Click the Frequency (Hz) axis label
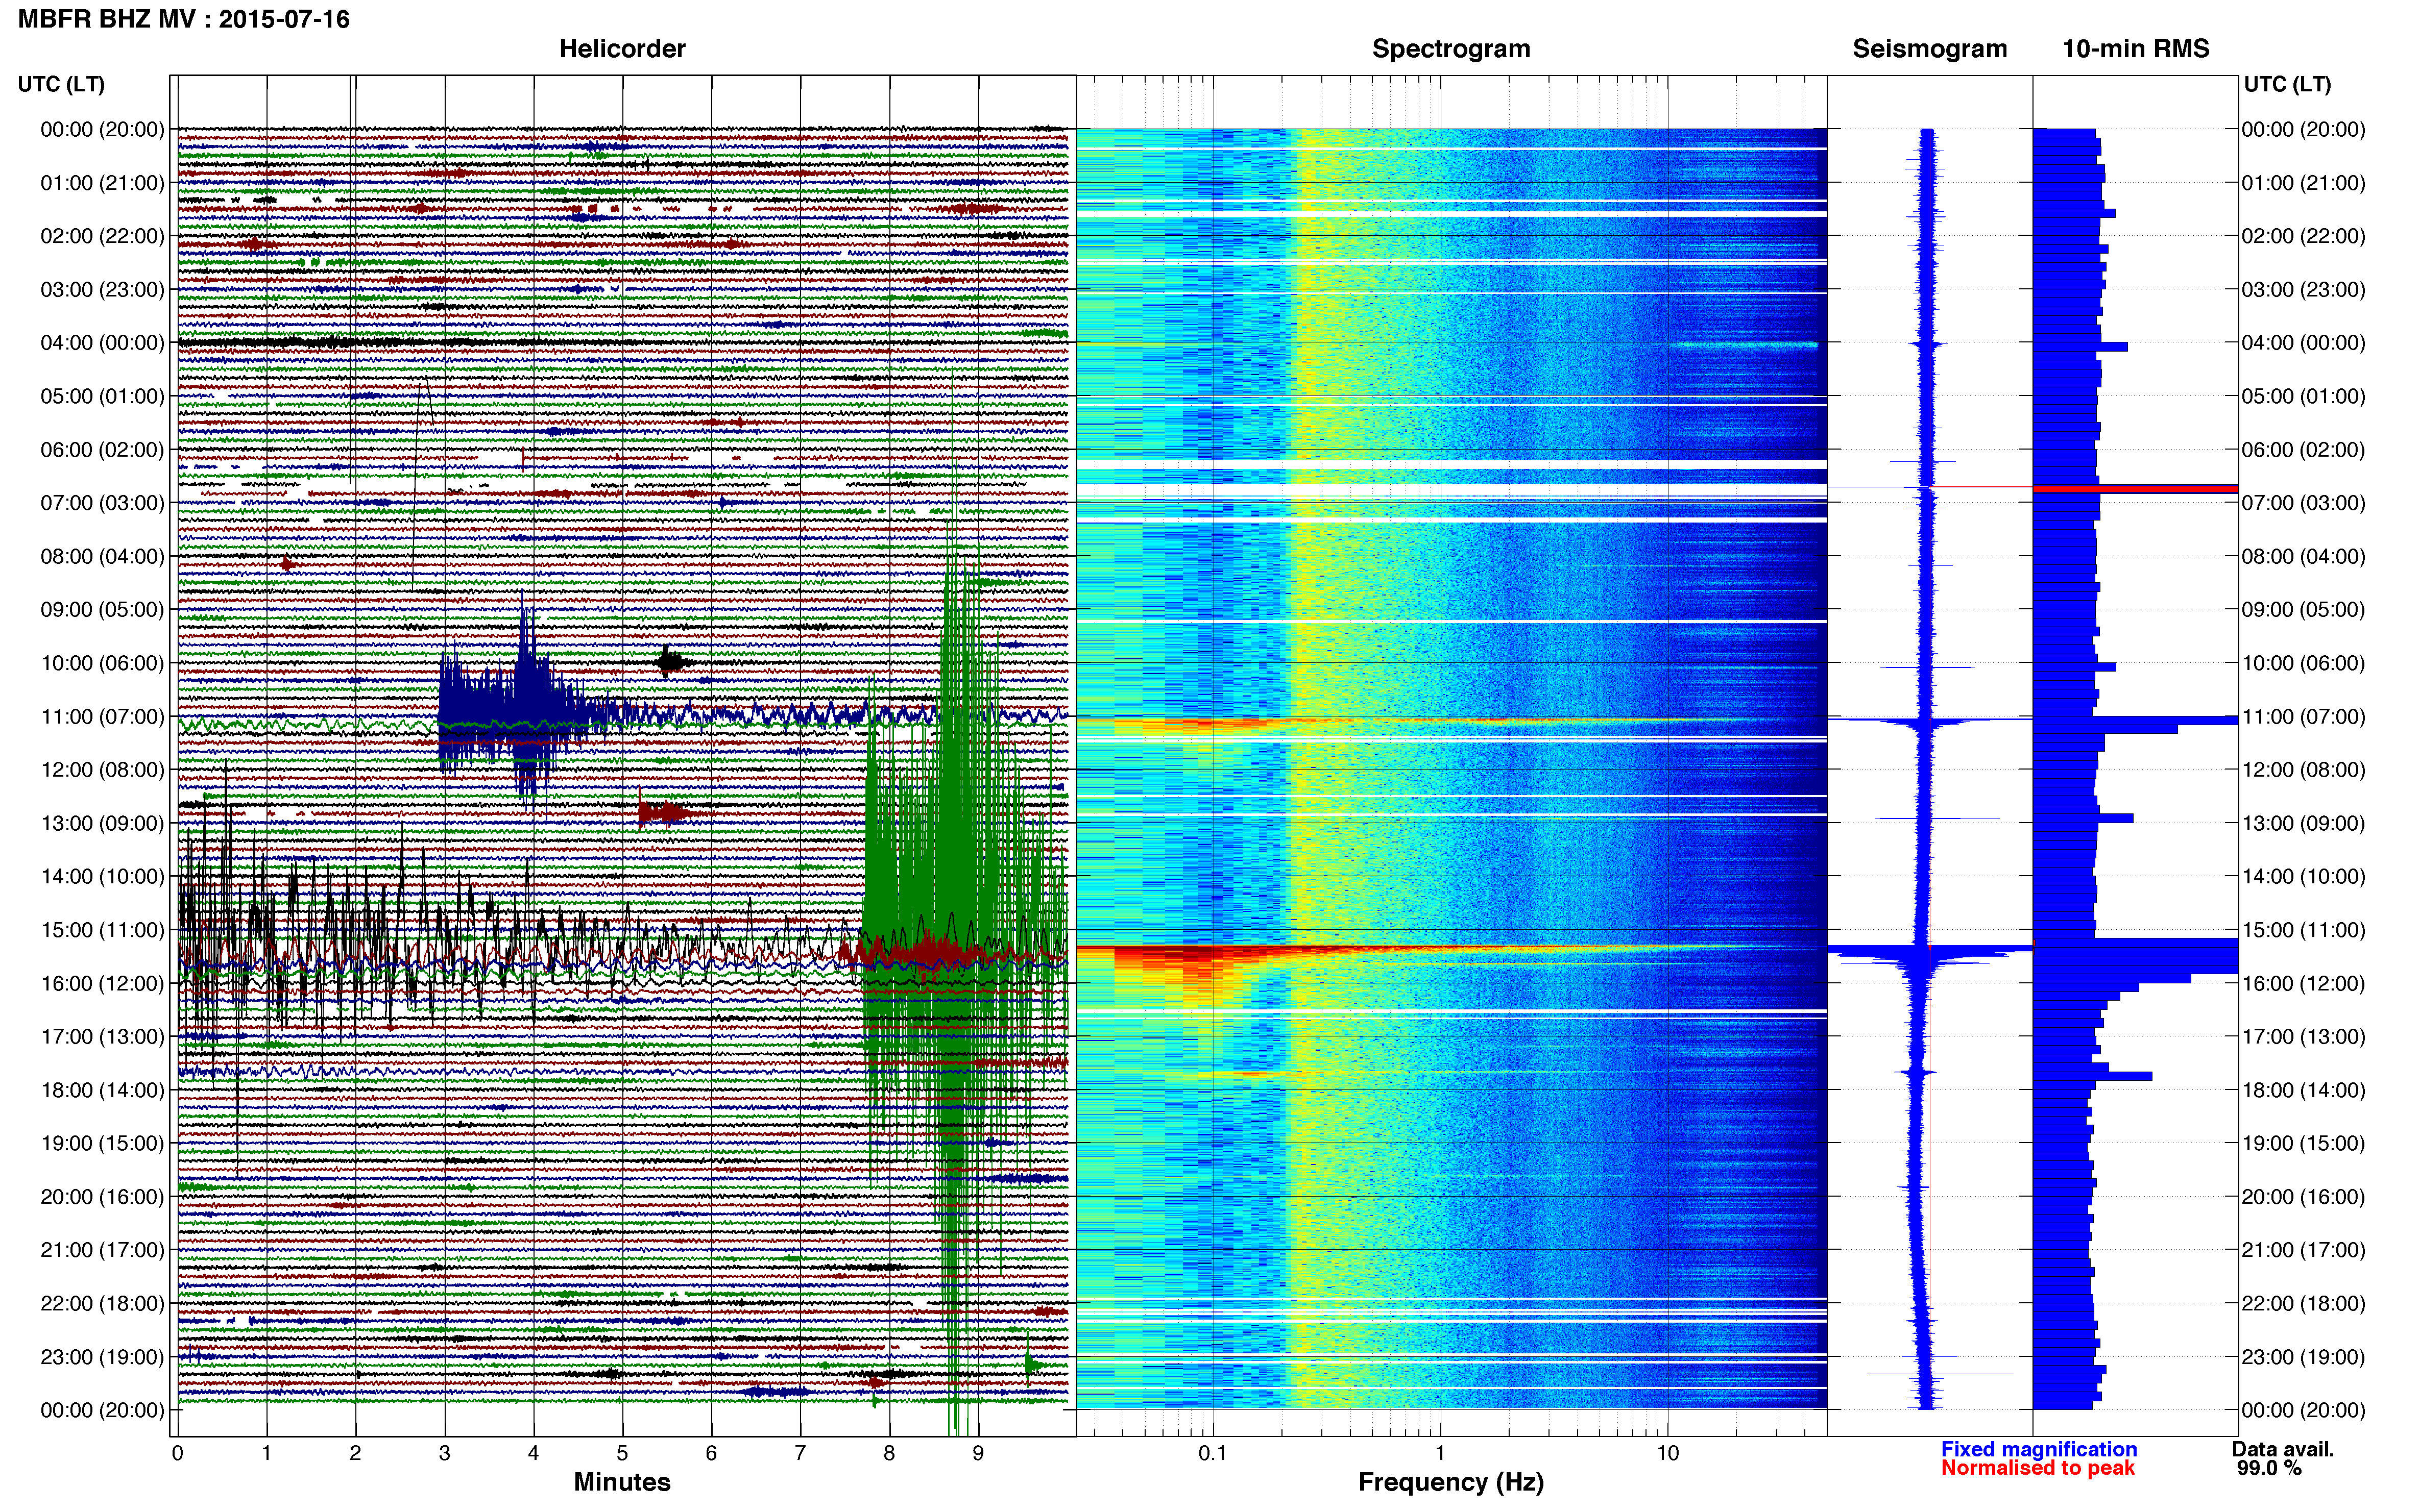 pyautogui.click(x=1450, y=1482)
